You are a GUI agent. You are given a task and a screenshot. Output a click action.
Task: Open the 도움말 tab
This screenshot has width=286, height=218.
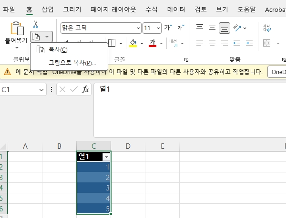point(246,9)
